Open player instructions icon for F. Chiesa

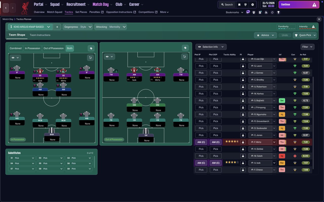243,170
